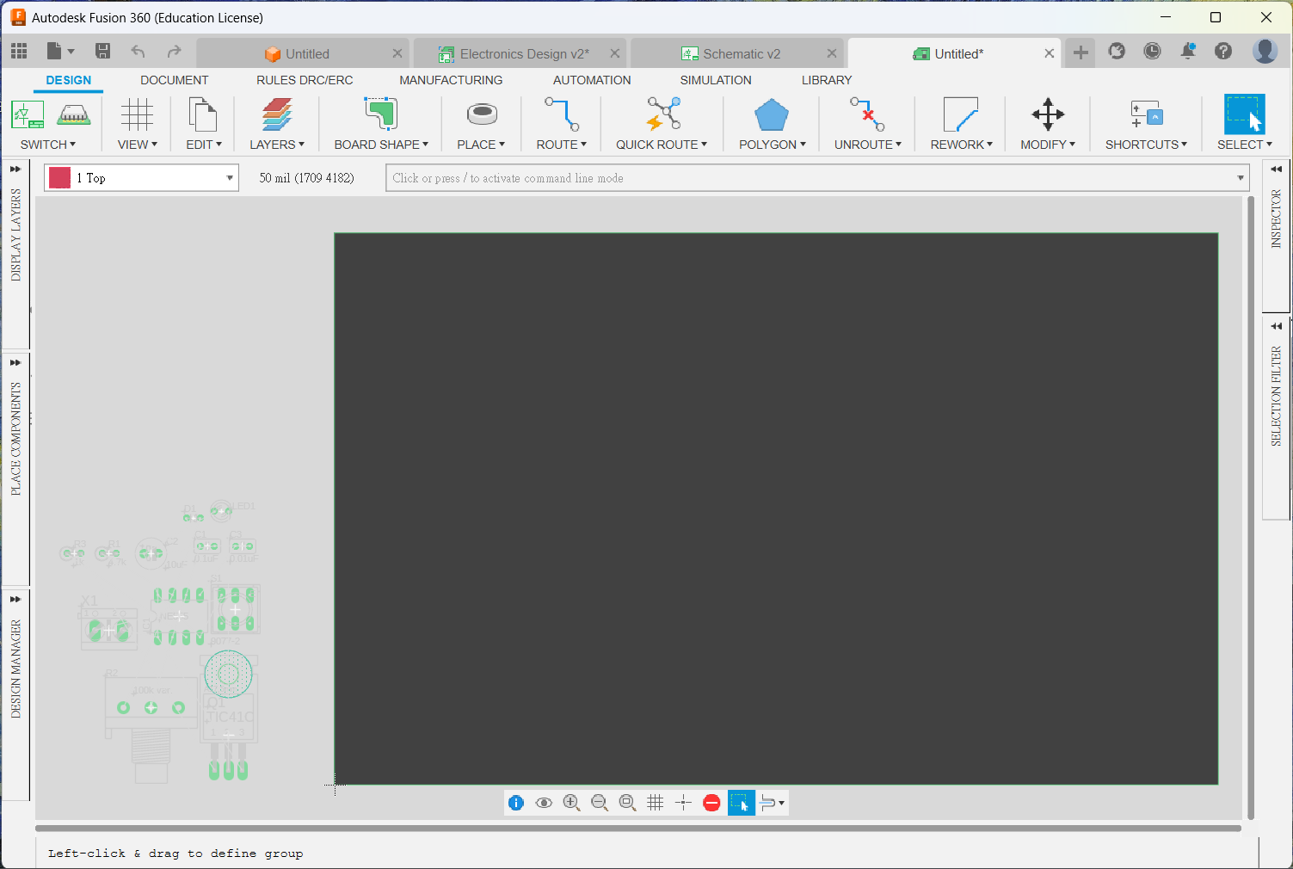Open the Modify menu button
The image size is (1293, 869).
point(1047,145)
